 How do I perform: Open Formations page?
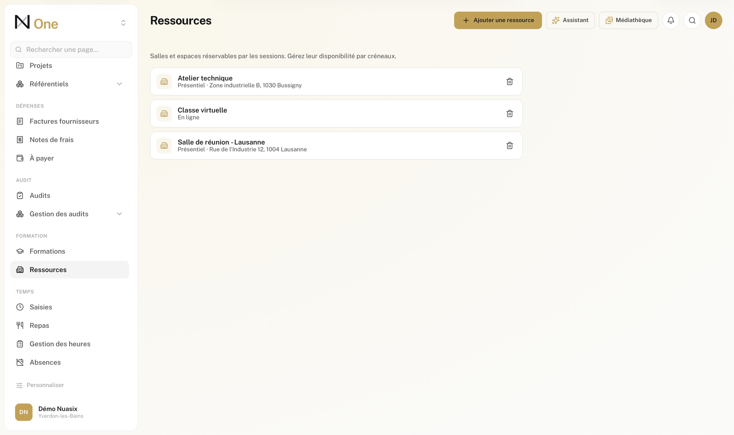pyautogui.click(x=70, y=251)
